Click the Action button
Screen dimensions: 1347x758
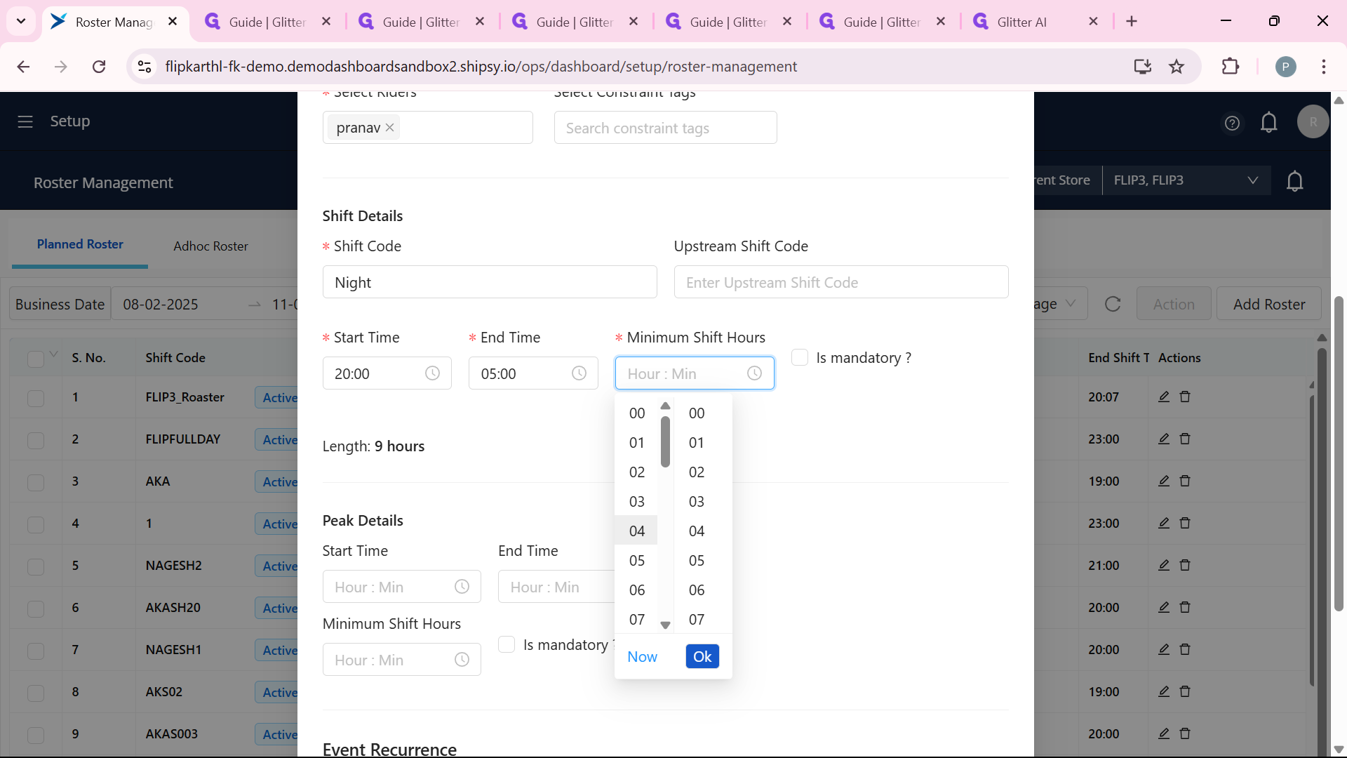(1174, 304)
